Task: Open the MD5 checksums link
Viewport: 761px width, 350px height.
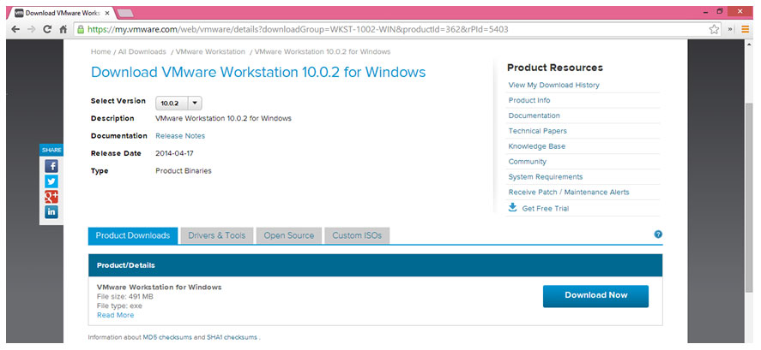Action: tap(167, 337)
